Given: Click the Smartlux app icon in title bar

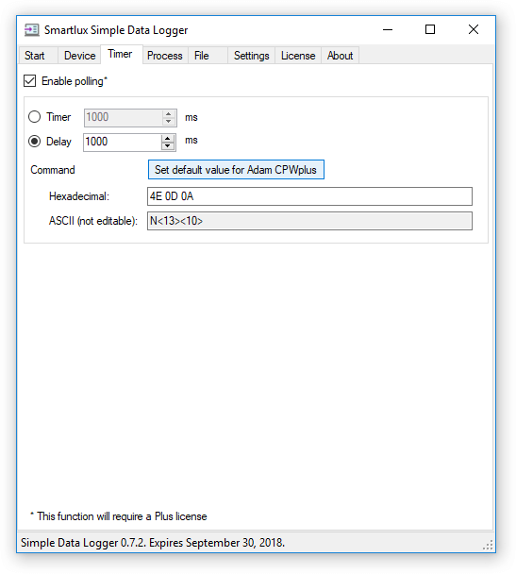Looking at the screenshot, I should pyautogui.click(x=31, y=29).
